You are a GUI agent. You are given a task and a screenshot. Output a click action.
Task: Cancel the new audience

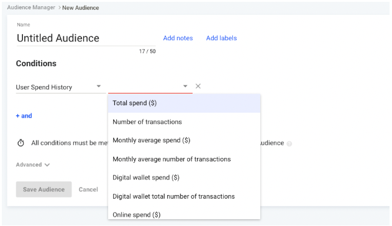click(x=88, y=189)
